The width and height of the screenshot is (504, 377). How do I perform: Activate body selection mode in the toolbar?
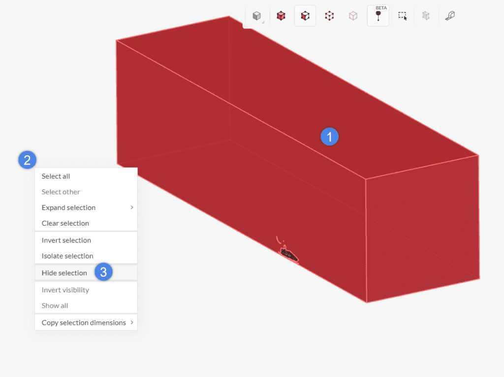click(281, 15)
